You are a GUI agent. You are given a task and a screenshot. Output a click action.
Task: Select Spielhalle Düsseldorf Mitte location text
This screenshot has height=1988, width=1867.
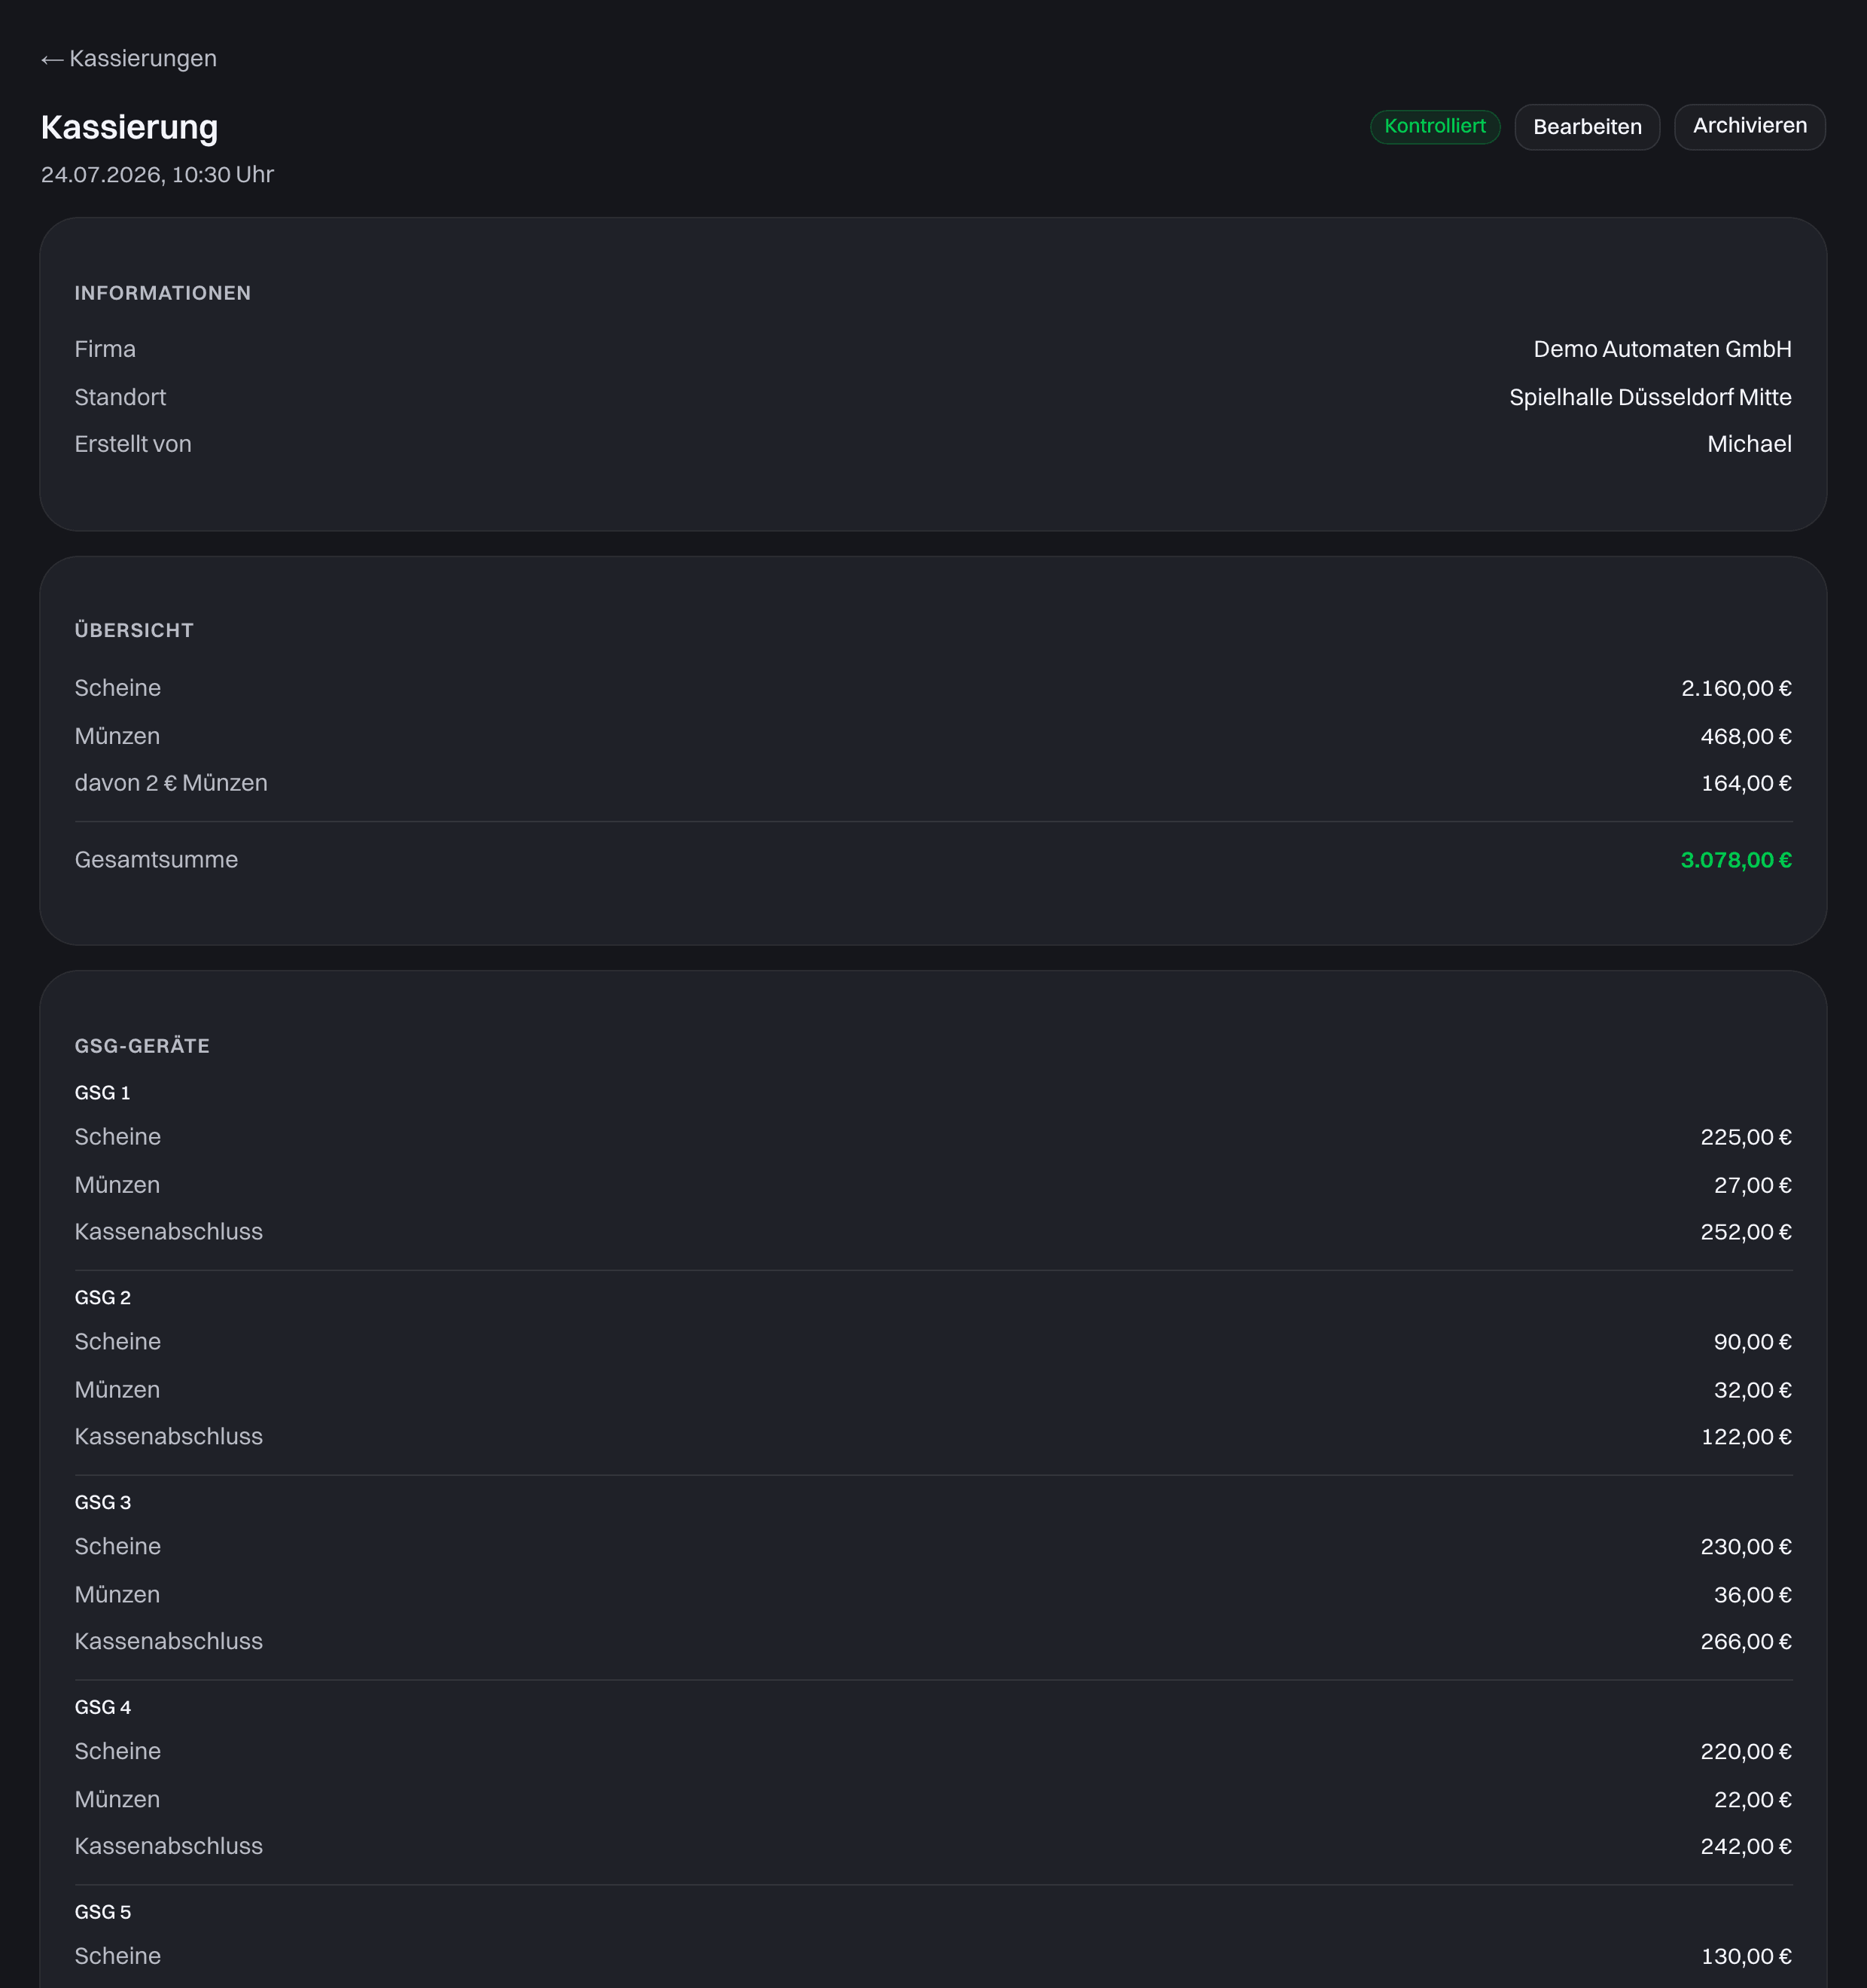1650,397
